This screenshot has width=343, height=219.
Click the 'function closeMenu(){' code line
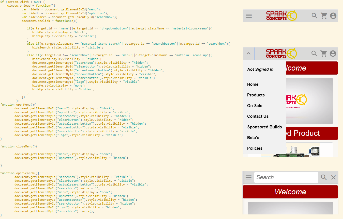(x=19, y=146)
